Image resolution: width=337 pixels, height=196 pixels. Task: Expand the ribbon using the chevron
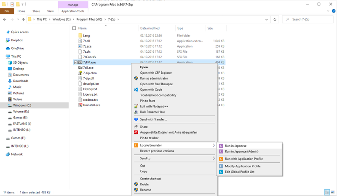pyautogui.click(x=325, y=11)
